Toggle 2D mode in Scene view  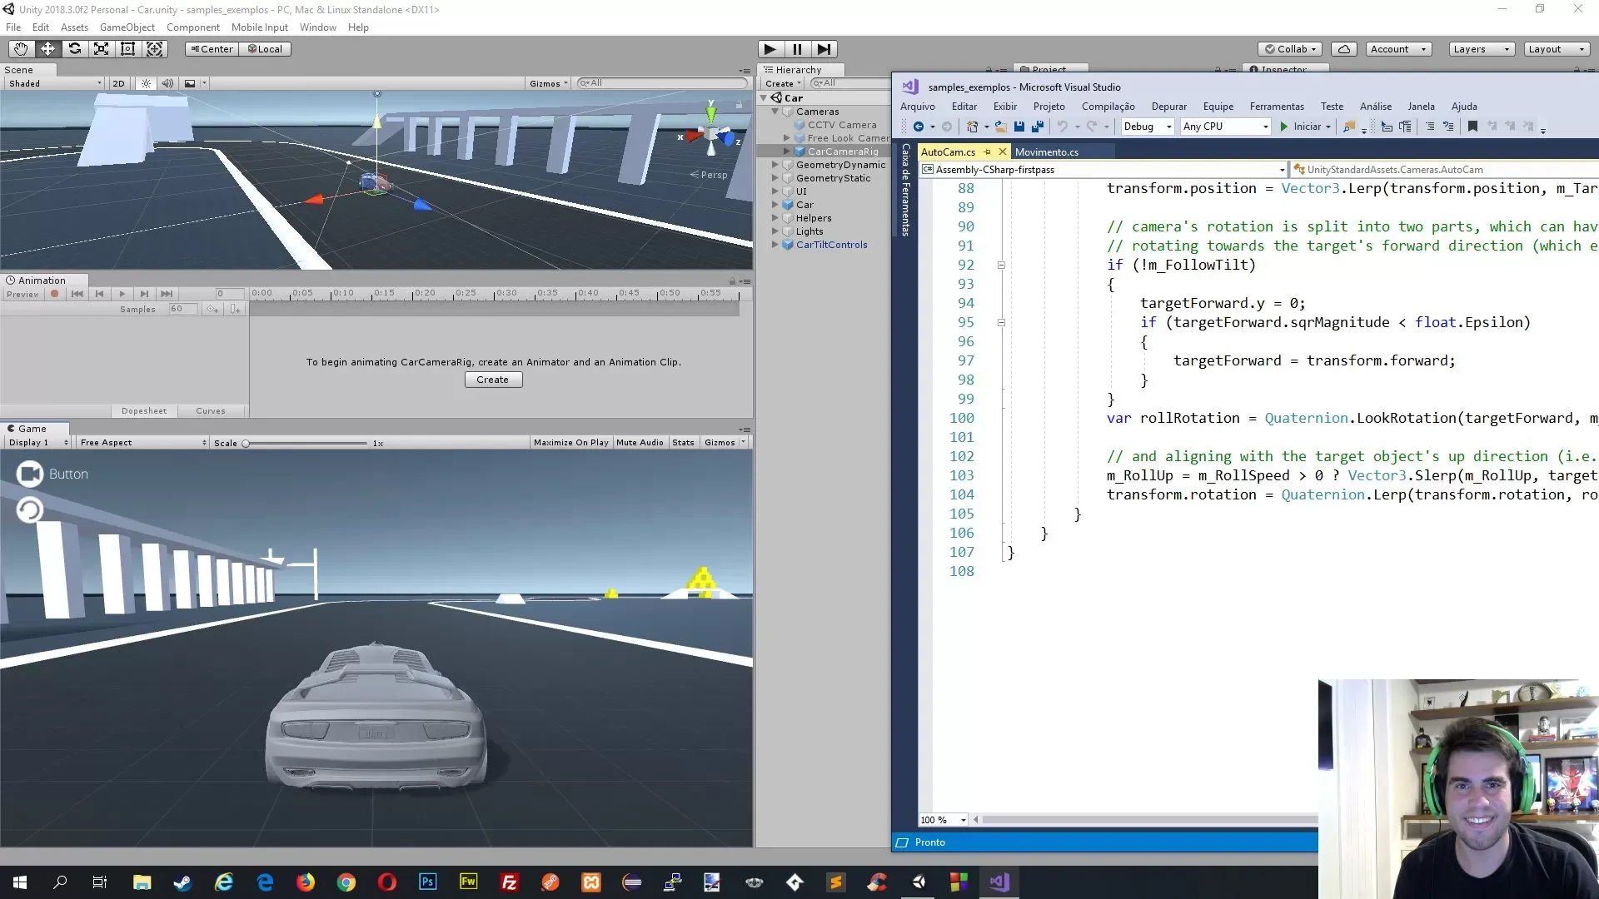[118, 83]
